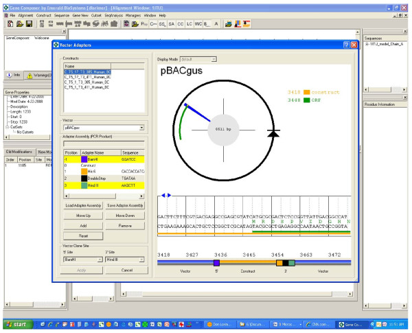This screenshot has width=412, height=333.
Task: Click the teal Hind III marker on vector bar
Action: point(291,263)
